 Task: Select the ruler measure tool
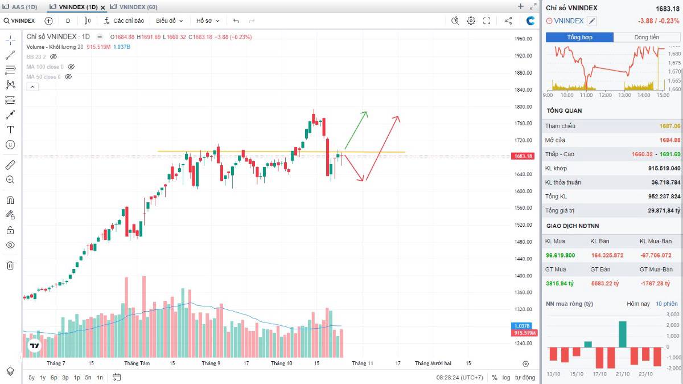point(10,165)
